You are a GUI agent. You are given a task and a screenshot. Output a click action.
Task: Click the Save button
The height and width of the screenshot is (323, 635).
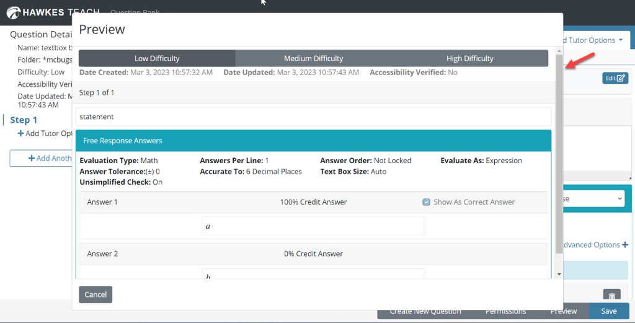tap(608, 311)
